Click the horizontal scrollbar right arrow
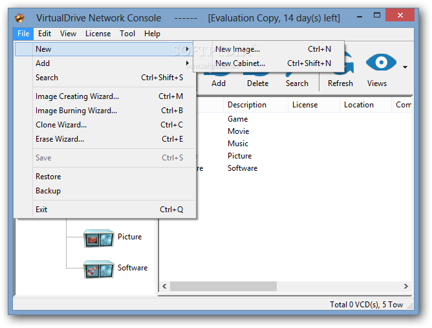 click(x=406, y=287)
